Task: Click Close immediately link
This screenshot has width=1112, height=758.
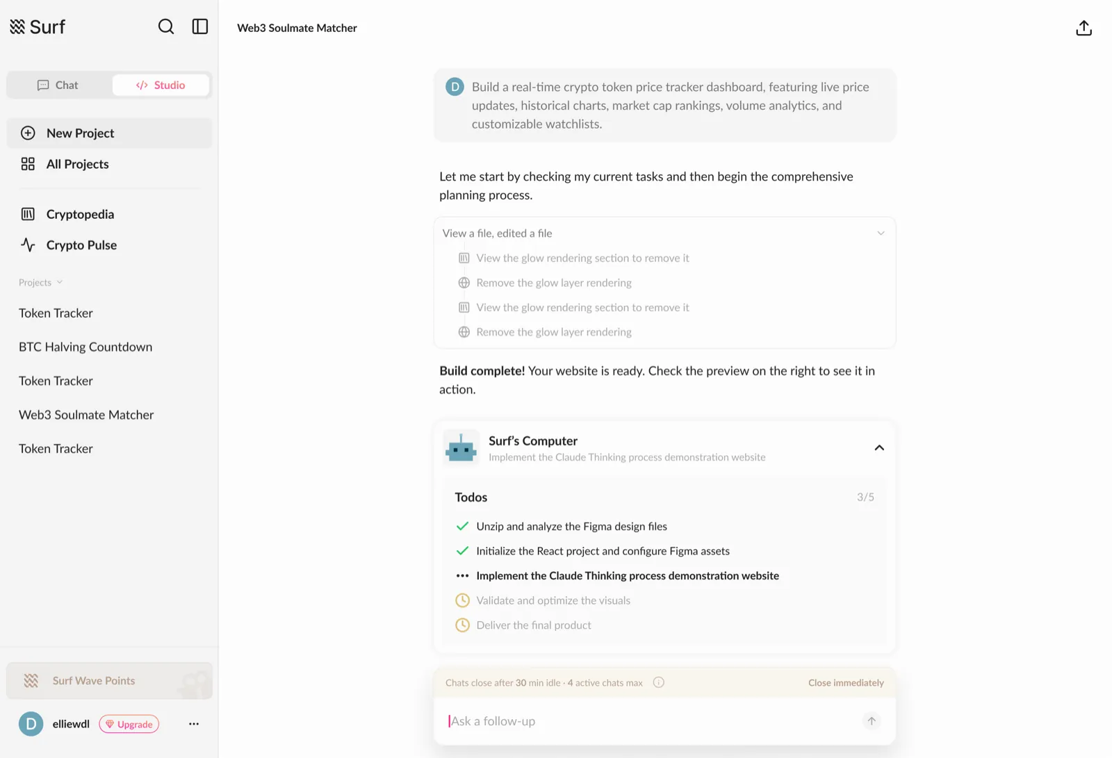Action: coord(846,682)
